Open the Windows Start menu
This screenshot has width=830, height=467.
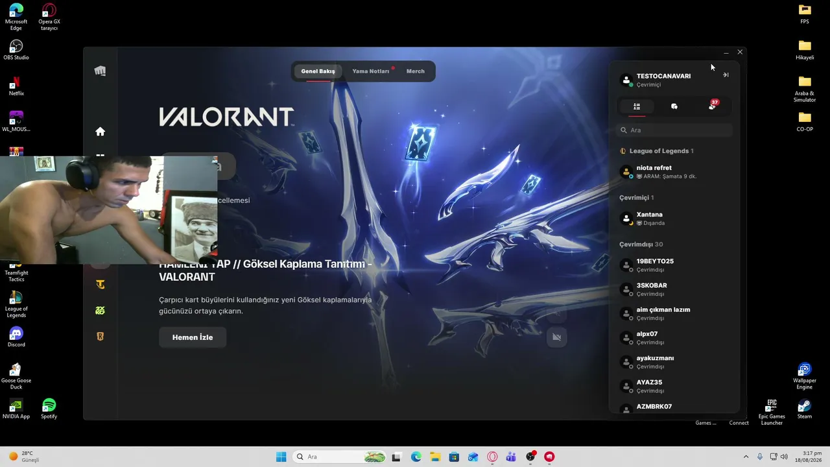[x=281, y=457]
